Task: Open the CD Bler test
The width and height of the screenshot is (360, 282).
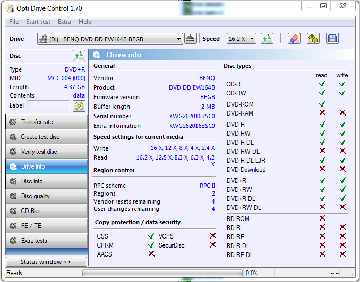Action: [47, 211]
